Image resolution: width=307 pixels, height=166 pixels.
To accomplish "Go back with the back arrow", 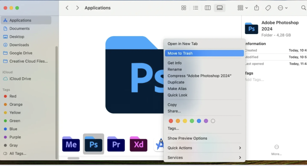I will point(67,8).
